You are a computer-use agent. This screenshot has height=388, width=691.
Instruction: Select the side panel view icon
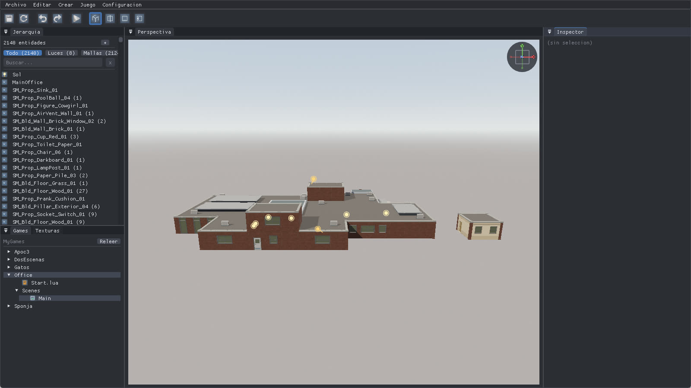(x=139, y=19)
